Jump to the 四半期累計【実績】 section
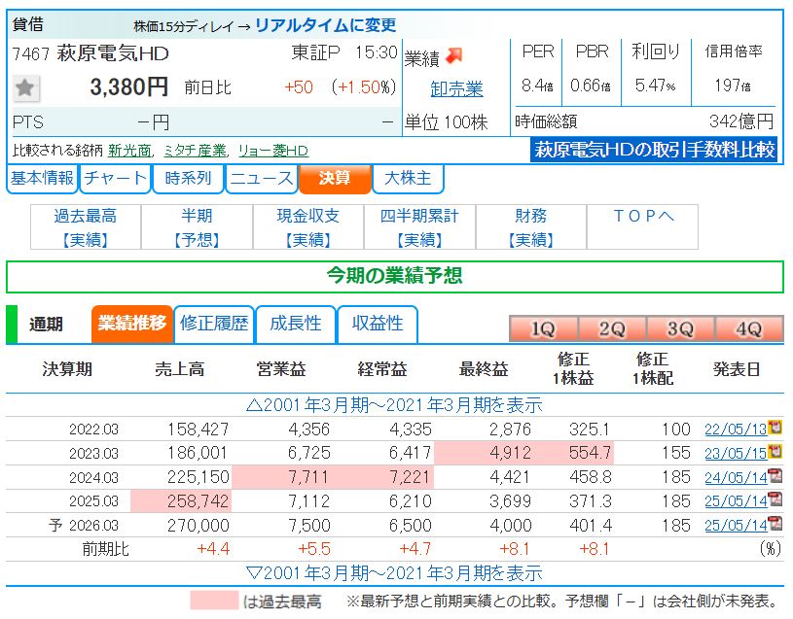Screen dimensions: 793x619 coord(419,227)
